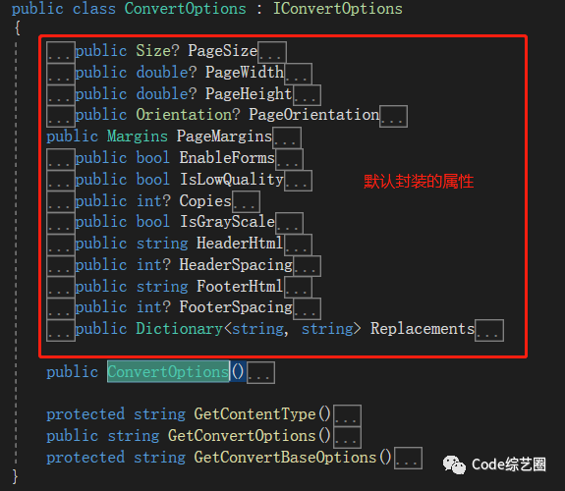Click the FooterSpacing property name

236,307
